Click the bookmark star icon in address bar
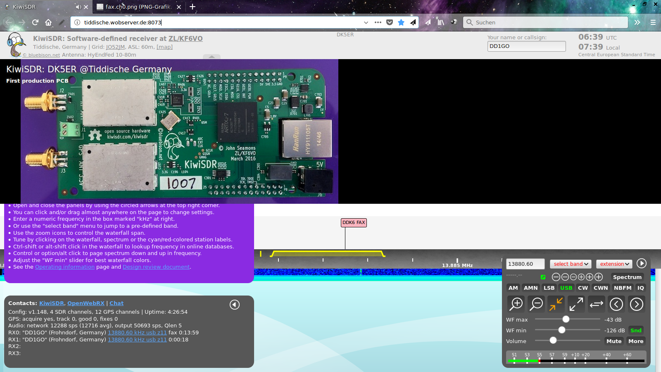The image size is (661, 372). pos(401,22)
